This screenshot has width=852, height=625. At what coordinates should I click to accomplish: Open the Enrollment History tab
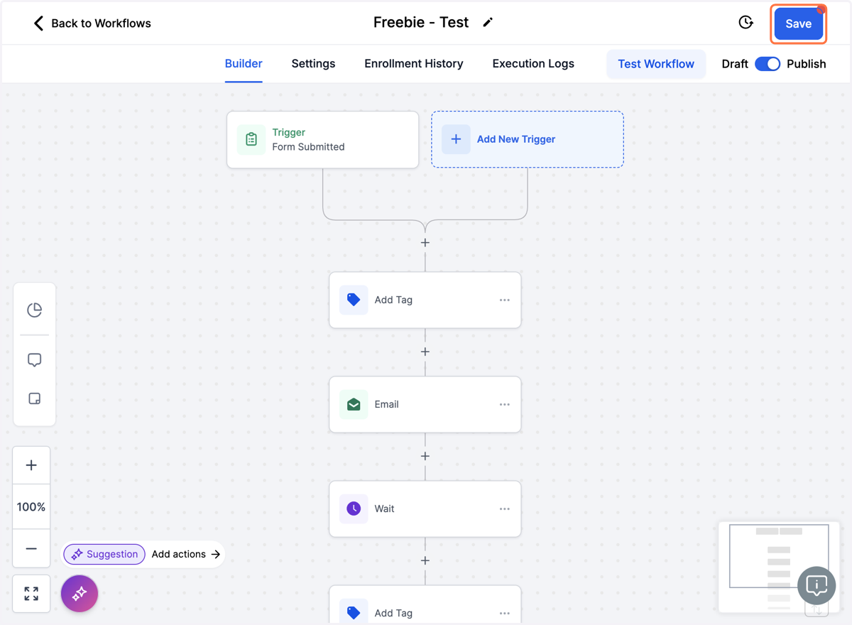(414, 64)
